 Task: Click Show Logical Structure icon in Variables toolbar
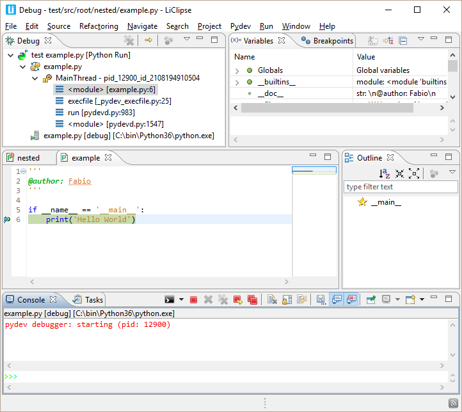coord(388,40)
